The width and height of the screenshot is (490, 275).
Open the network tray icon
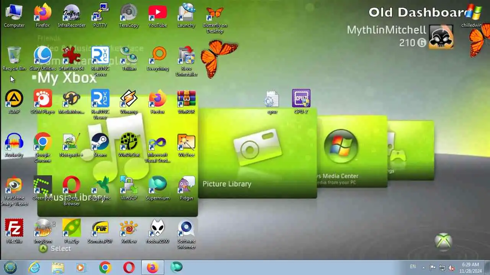pyautogui.click(x=442, y=268)
